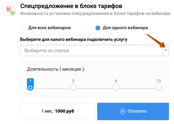Screen dimensions: 174x124
Task: Click the 'Спецпредложение в блоке тарифов' heading
Action: 71,6
